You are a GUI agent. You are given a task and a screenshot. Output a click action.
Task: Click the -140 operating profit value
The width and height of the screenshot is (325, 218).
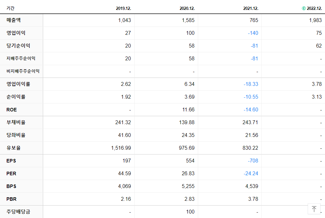253,33
